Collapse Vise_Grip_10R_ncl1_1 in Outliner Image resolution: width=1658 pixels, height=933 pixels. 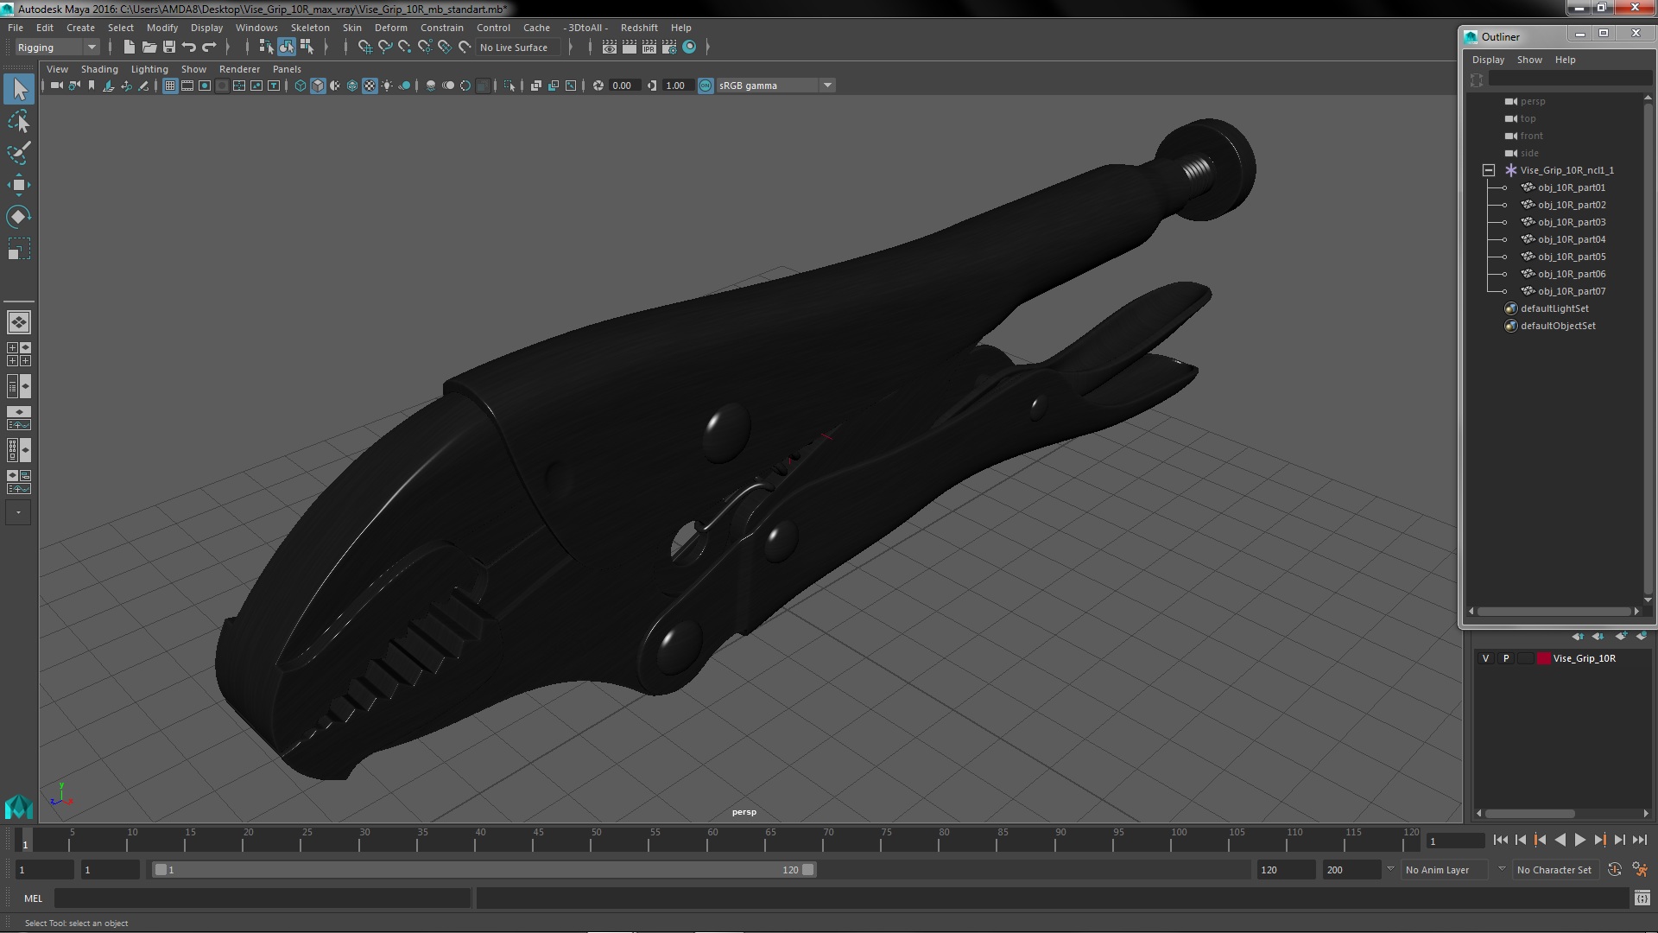pyautogui.click(x=1489, y=170)
